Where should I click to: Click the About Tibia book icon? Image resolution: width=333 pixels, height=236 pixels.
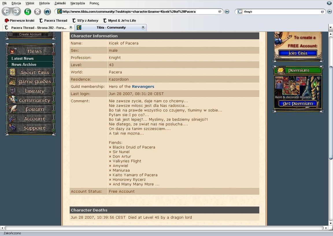tap(12, 72)
